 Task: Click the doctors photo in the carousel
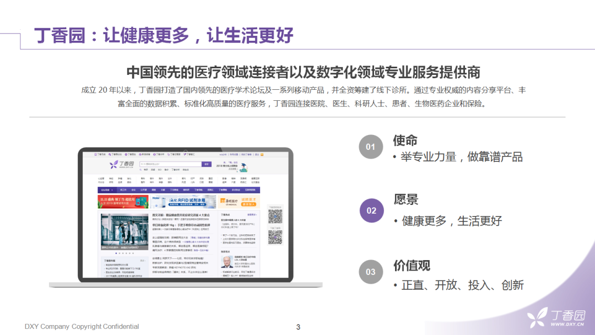click(125, 232)
